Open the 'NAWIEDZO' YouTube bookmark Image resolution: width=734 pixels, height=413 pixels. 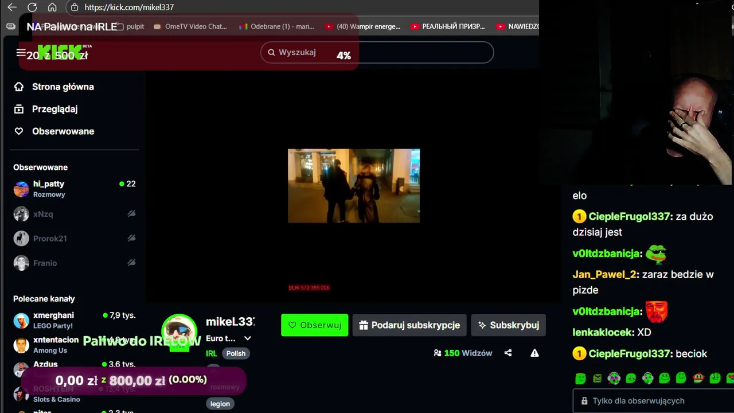click(x=517, y=26)
